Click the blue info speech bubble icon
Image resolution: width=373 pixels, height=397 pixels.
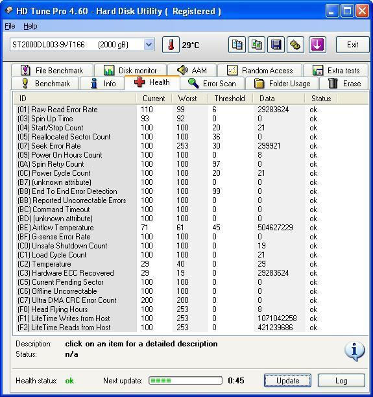click(355, 351)
